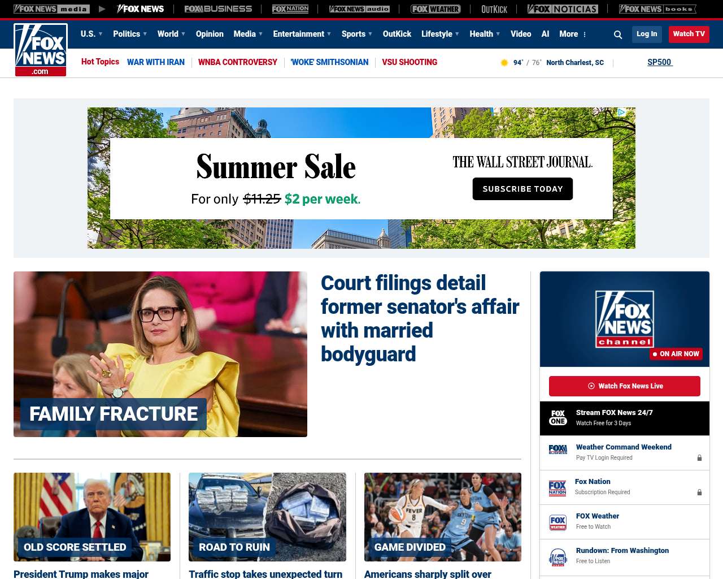Open Fox Noticias from the top network bar

pyautogui.click(x=563, y=9)
